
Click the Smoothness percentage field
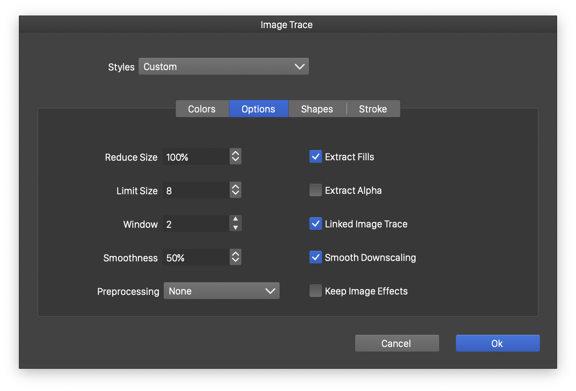(x=196, y=258)
